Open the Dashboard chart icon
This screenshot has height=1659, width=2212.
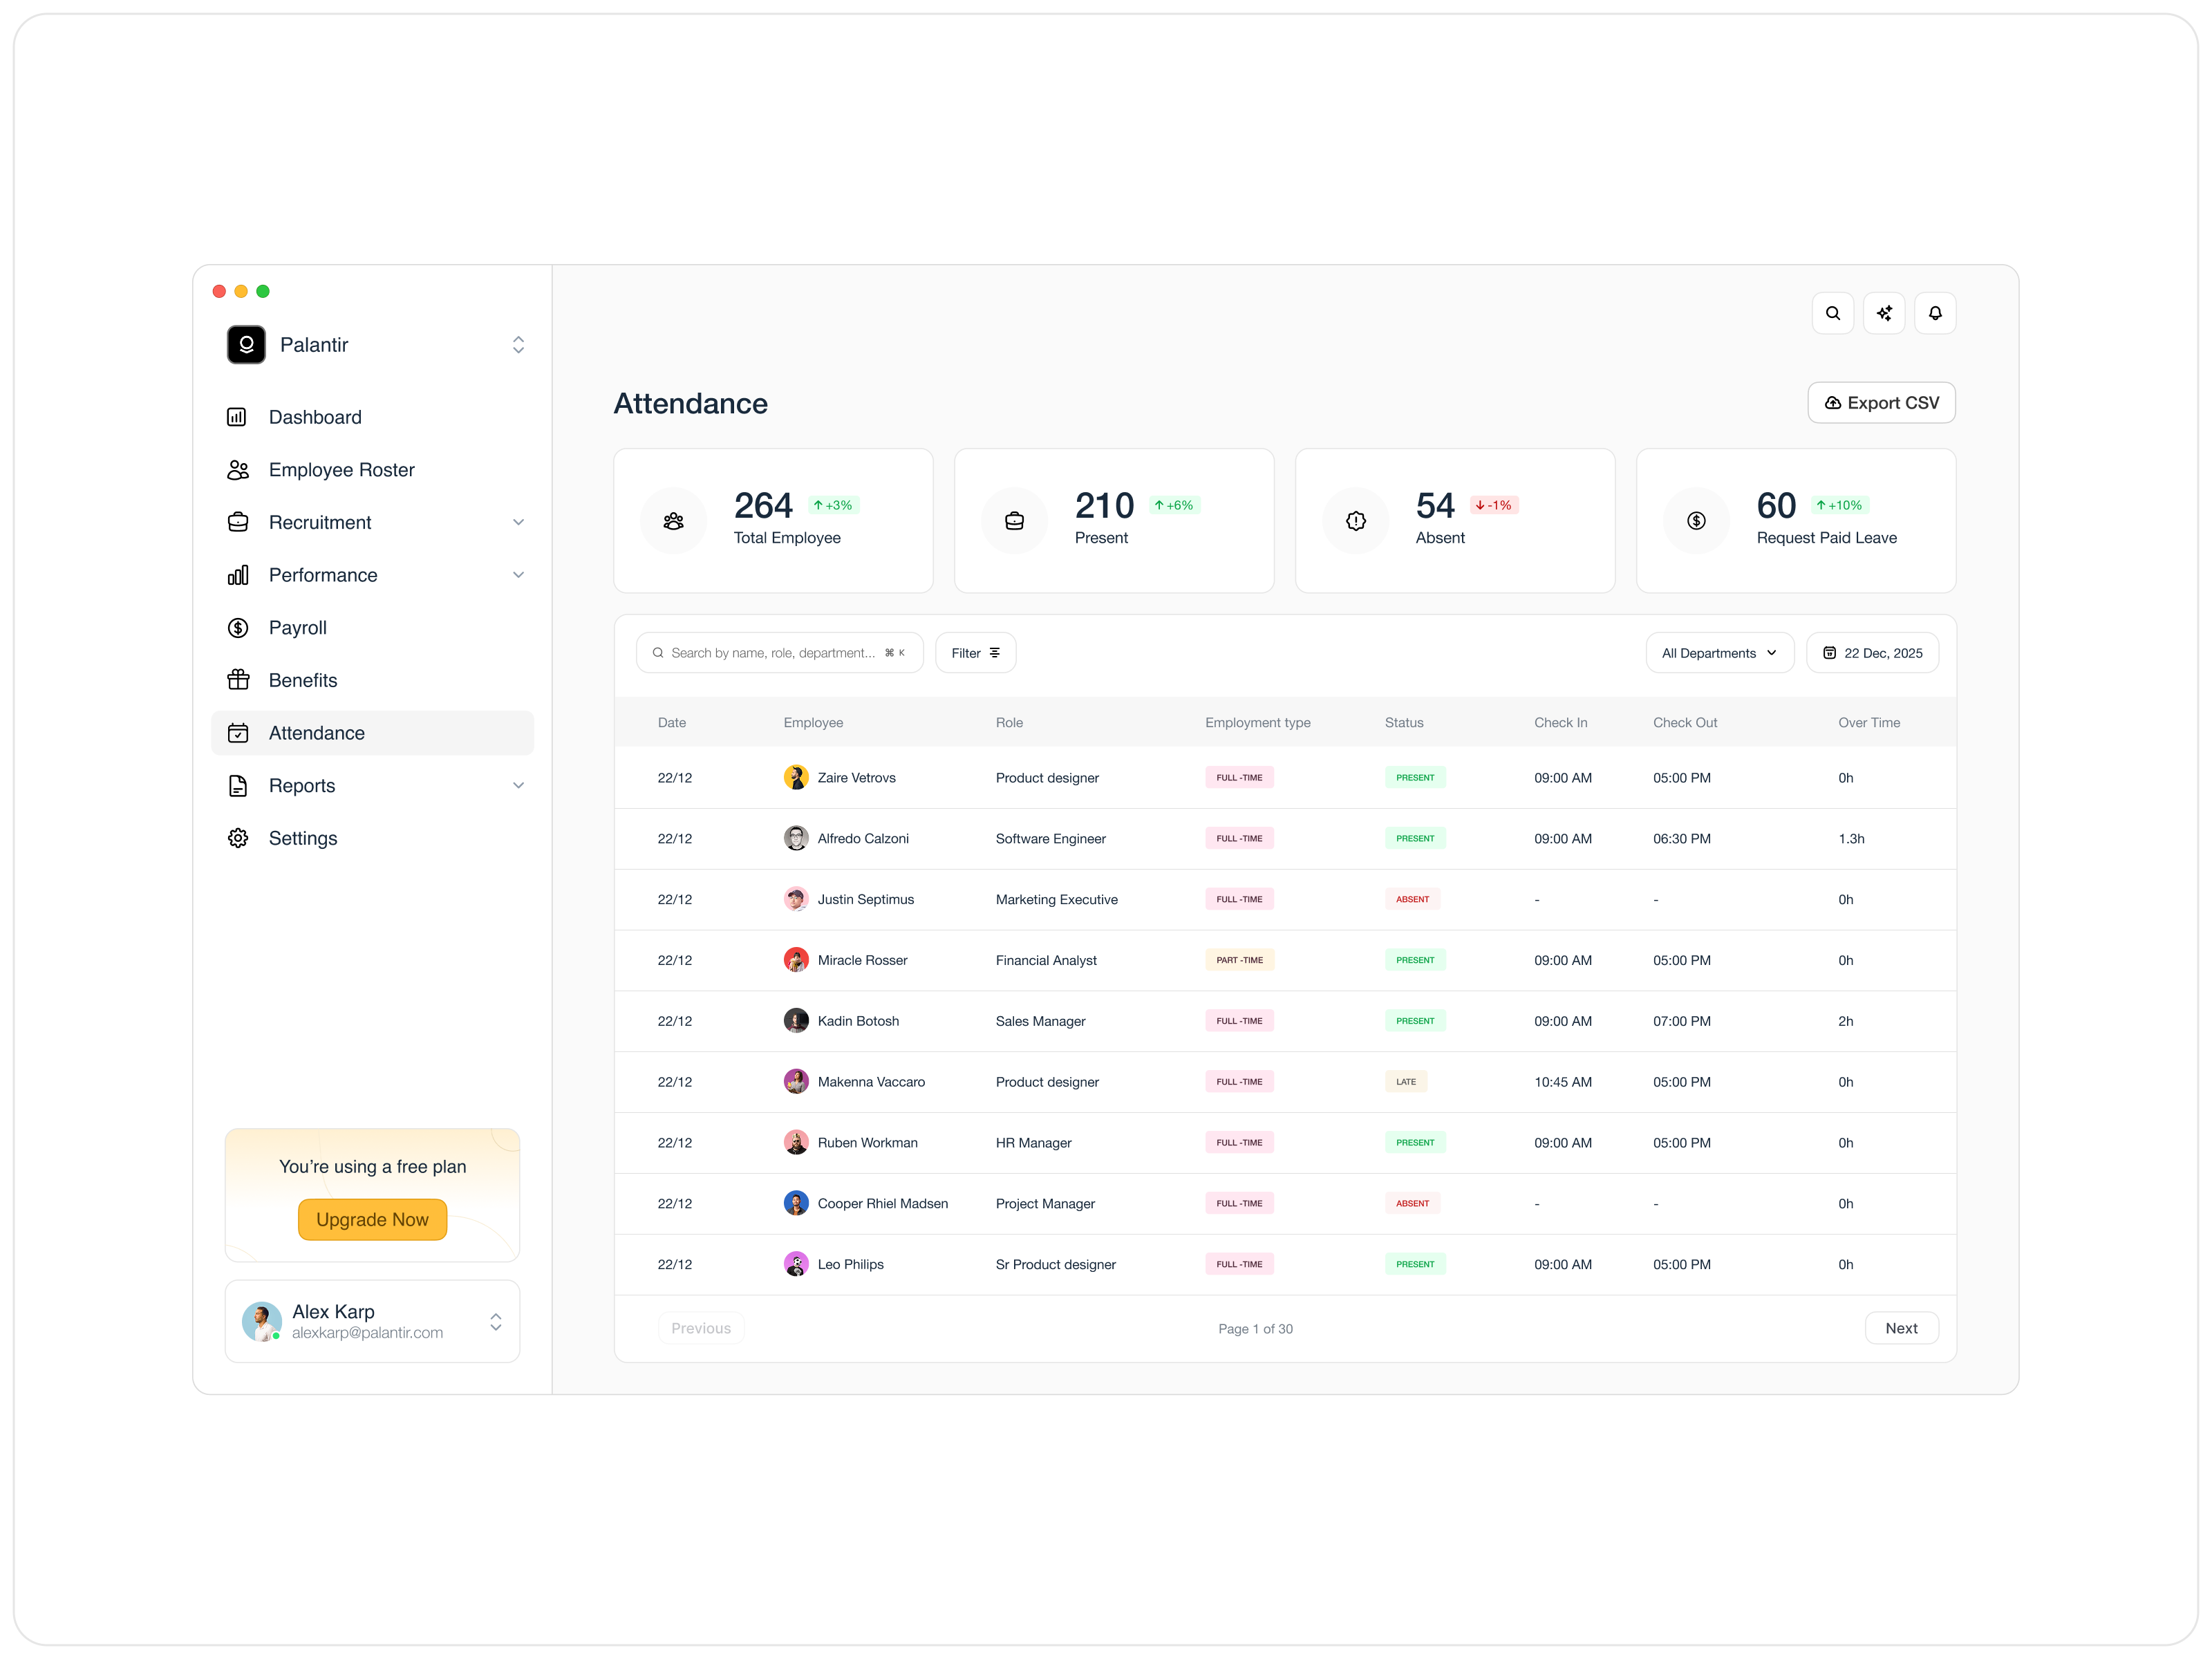pyautogui.click(x=237, y=417)
